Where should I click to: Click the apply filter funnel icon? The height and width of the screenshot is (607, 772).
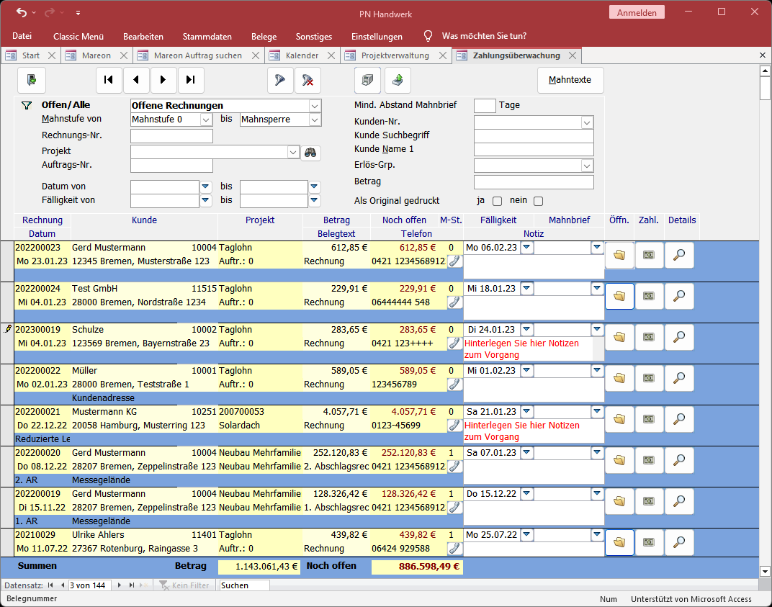280,80
